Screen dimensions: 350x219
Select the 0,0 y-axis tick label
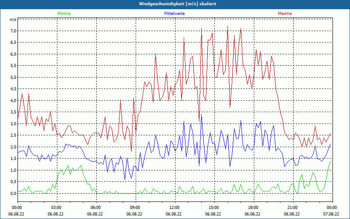(13, 193)
